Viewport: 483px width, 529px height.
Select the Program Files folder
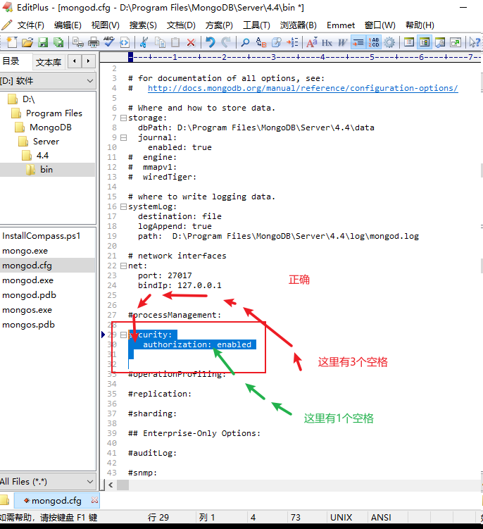[54, 113]
